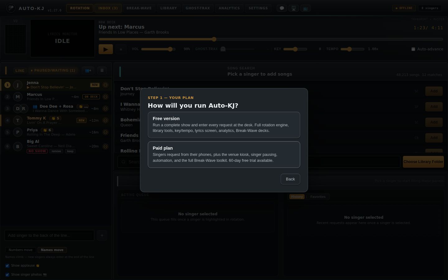Select the Names move option
Image resolution: width=448 pixels, height=280 pixels.
point(52,250)
